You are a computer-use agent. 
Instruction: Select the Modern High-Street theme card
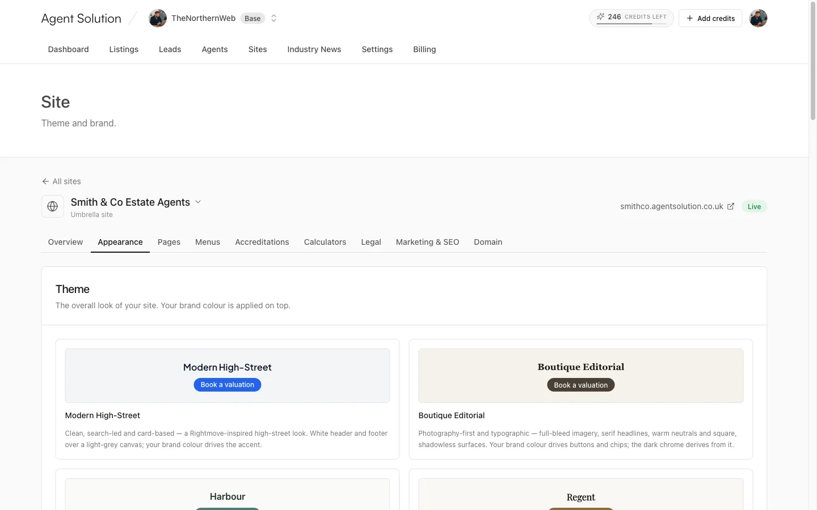[x=228, y=399]
